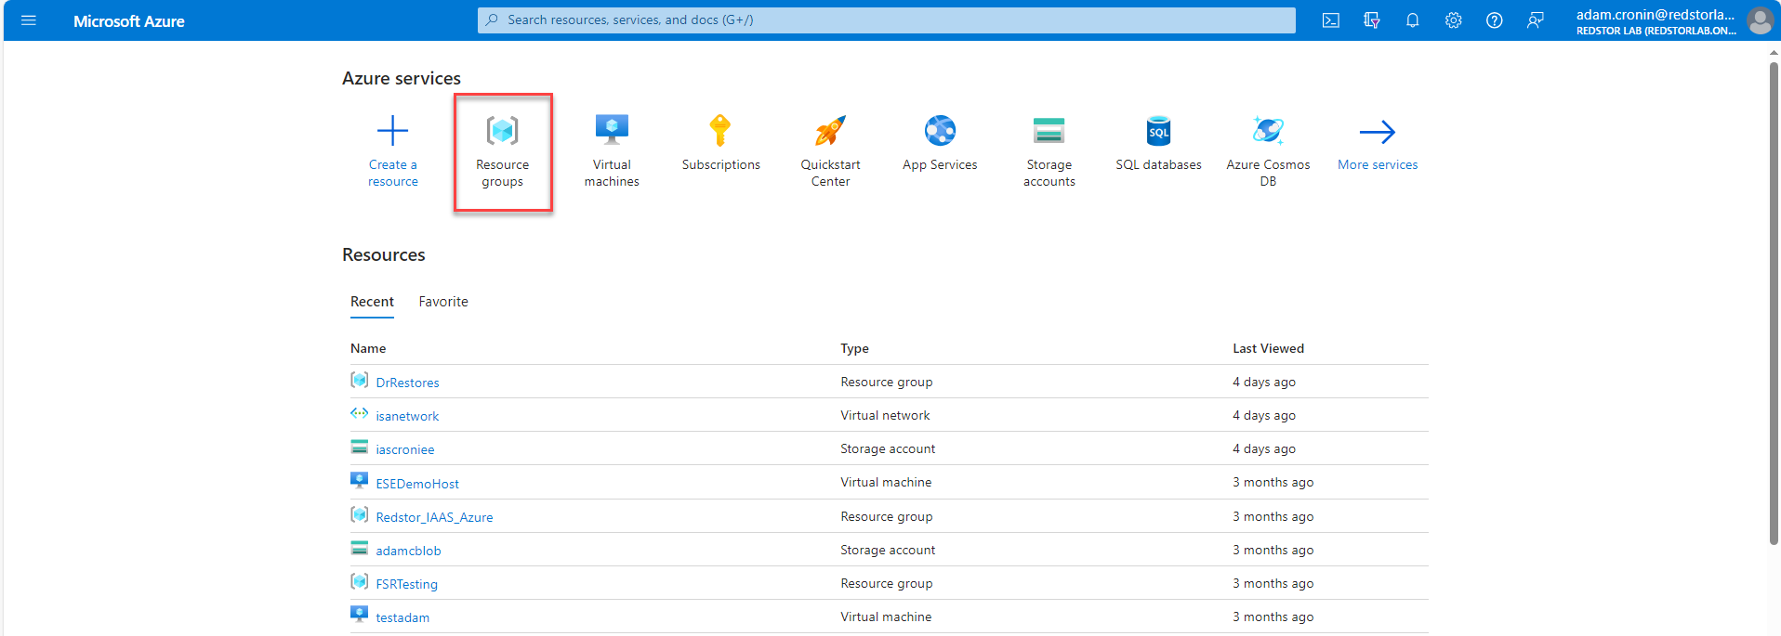Open the Directories and subscriptions filter icon
The image size is (1781, 636).
(x=1372, y=20)
